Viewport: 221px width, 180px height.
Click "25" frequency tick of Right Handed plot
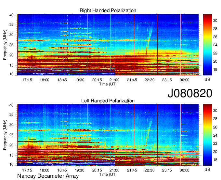[11, 45]
